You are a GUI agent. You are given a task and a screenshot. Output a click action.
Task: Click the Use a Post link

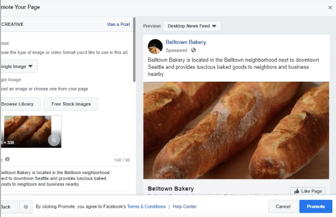coord(118,24)
